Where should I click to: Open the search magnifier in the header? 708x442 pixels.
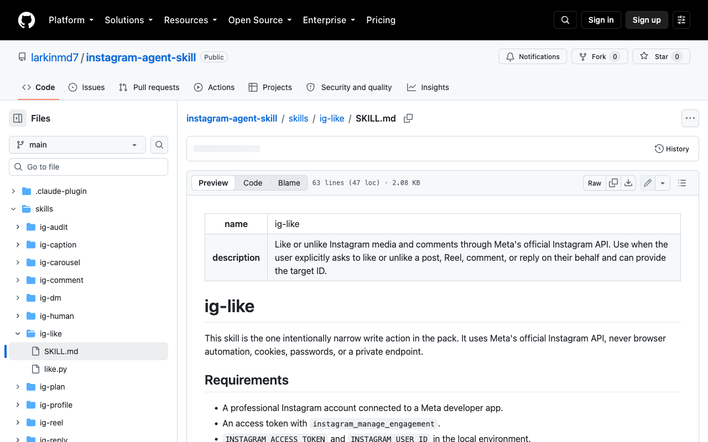point(565,20)
